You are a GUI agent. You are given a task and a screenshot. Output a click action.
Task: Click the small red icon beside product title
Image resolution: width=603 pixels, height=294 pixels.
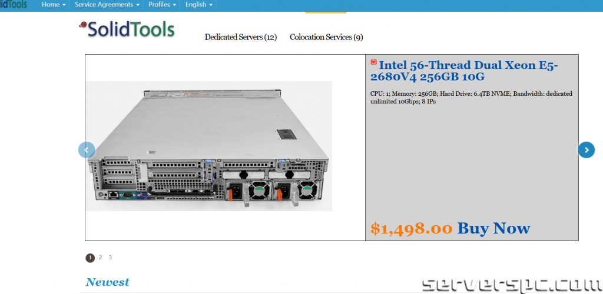tap(373, 62)
